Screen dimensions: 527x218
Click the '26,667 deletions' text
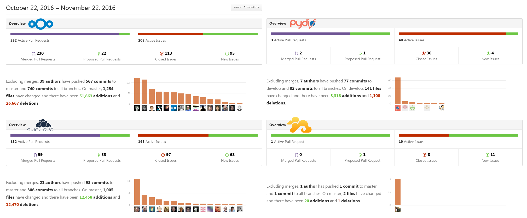22,103
